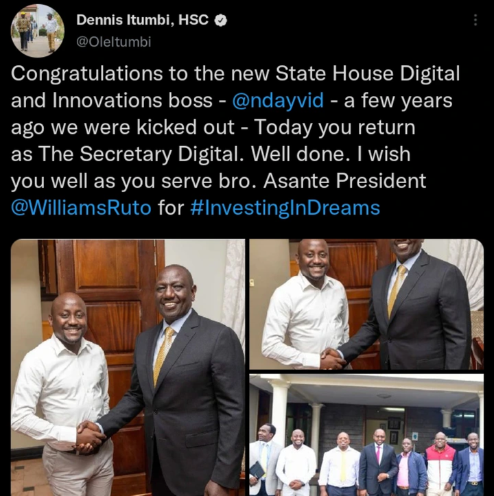
Task: Click the tweet text starting with Congratulations
Action: [x=235, y=140]
